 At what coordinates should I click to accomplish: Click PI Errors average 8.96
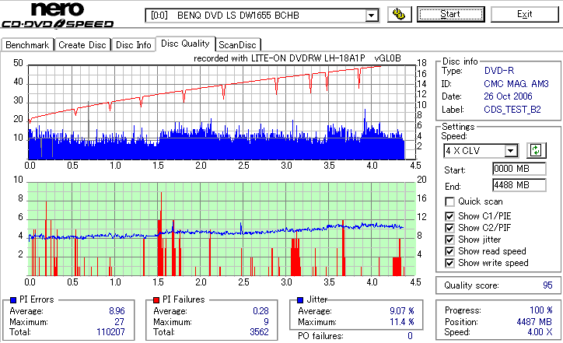[x=117, y=310]
